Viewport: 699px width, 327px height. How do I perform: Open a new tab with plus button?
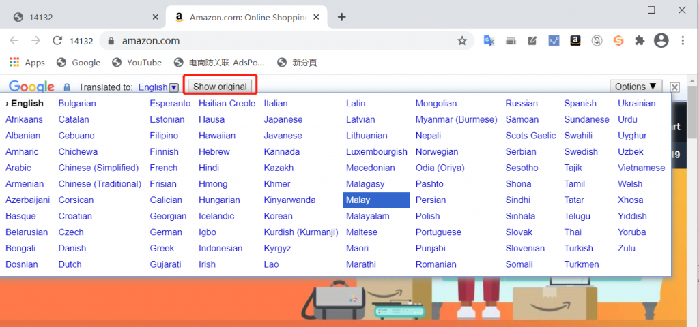341,17
